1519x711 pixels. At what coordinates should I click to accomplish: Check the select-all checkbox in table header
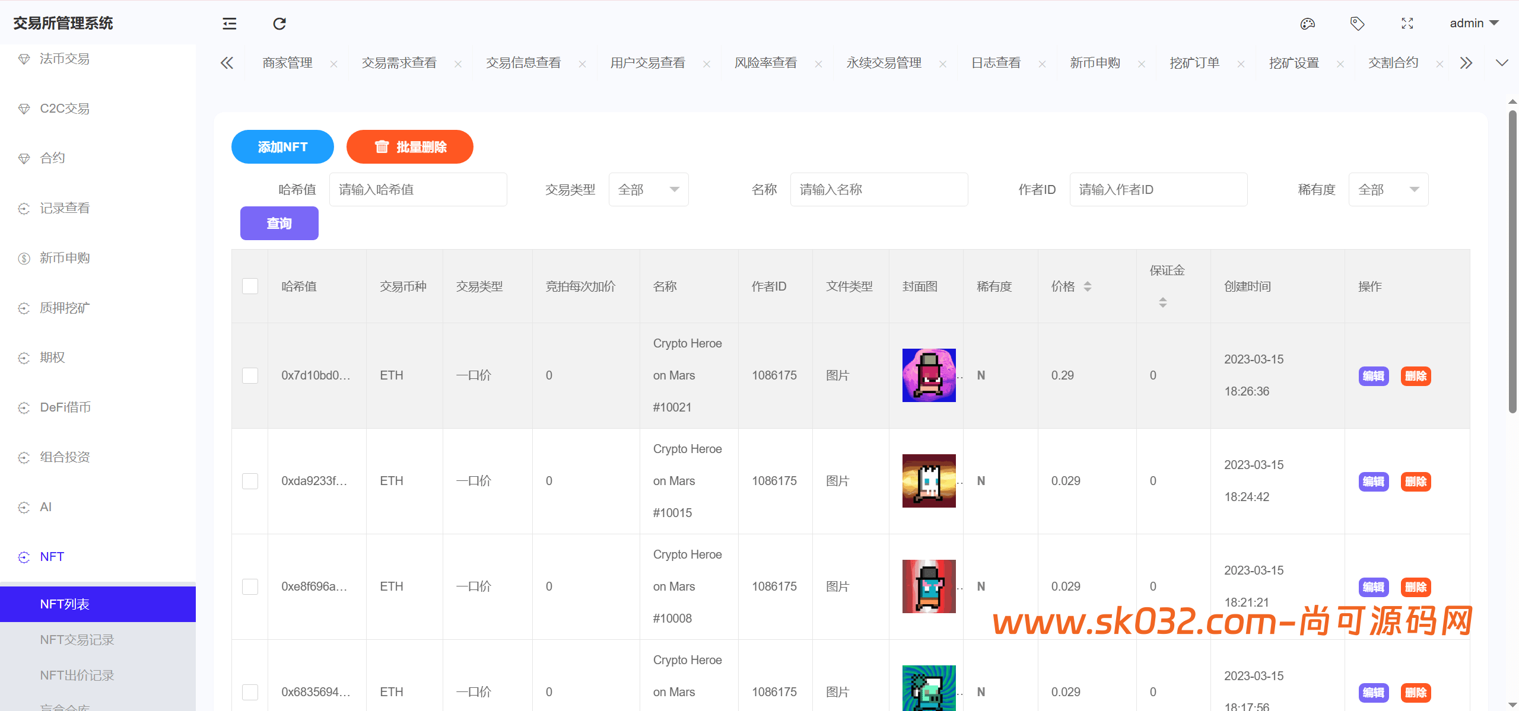click(x=250, y=286)
